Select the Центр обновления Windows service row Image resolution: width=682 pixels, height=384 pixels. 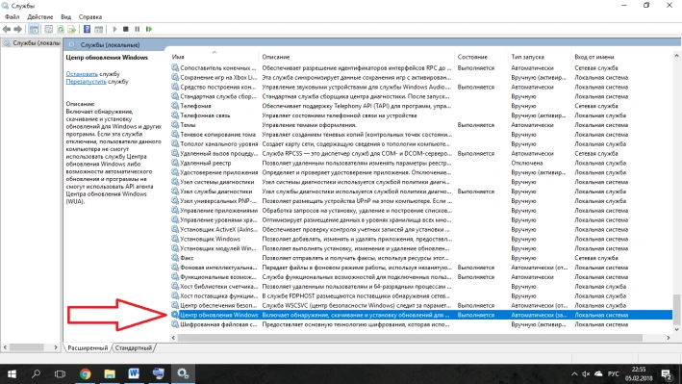(421, 315)
